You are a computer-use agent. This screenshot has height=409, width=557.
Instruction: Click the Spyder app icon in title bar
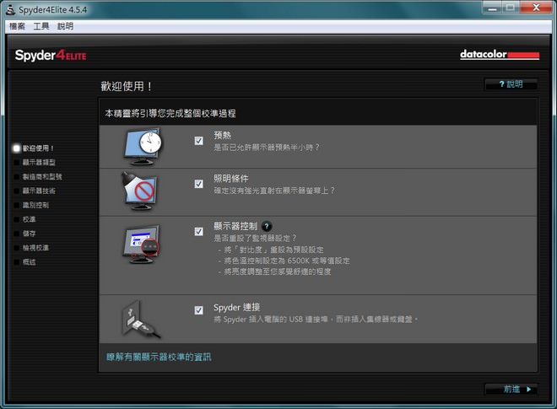coord(9,8)
